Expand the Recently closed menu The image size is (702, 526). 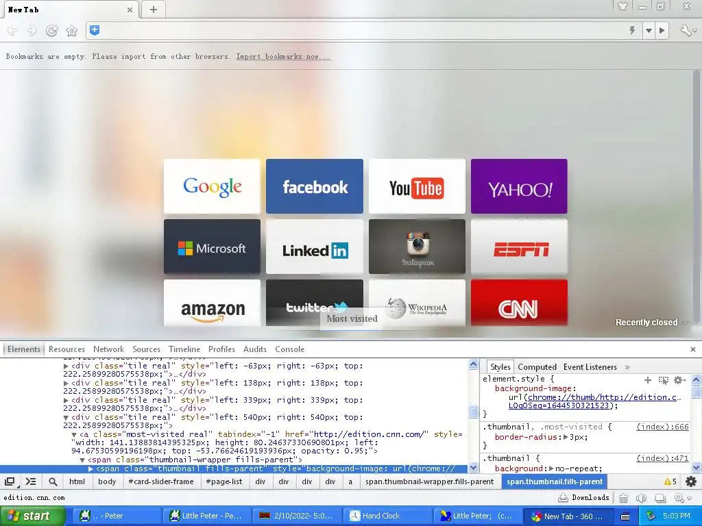pyautogui.click(x=651, y=323)
